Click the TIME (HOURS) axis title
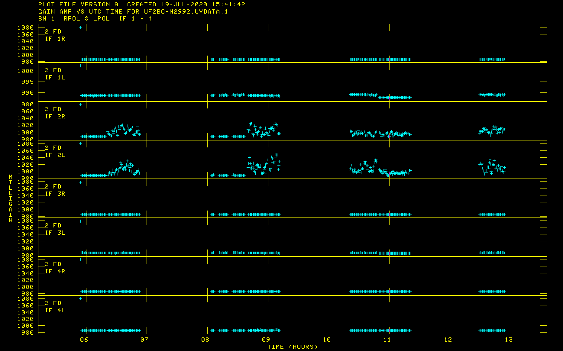This screenshot has width=563, height=351. (292, 347)
